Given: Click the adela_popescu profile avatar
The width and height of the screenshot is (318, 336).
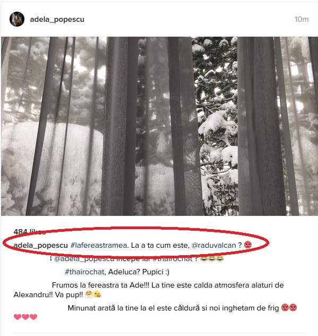Looking at the screenshot, I should (x=17, y=19).
